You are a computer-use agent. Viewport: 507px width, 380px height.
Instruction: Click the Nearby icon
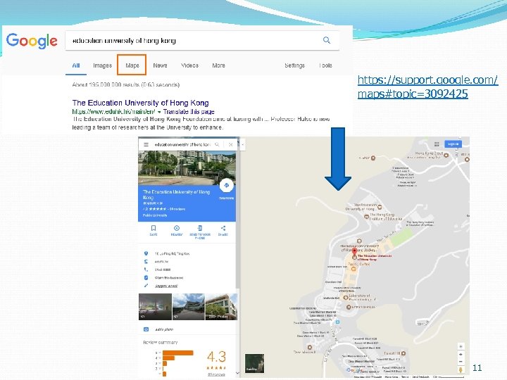(177, 228)
